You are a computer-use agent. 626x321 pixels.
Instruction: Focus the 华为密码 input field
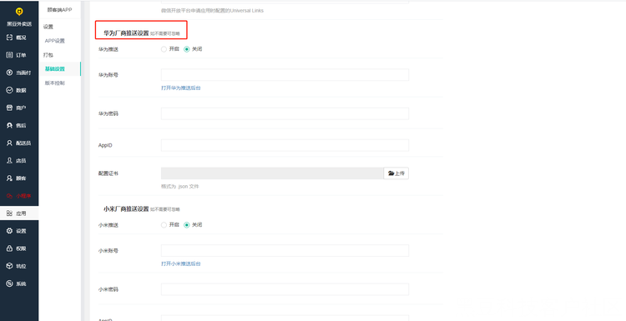pos(285,113)
